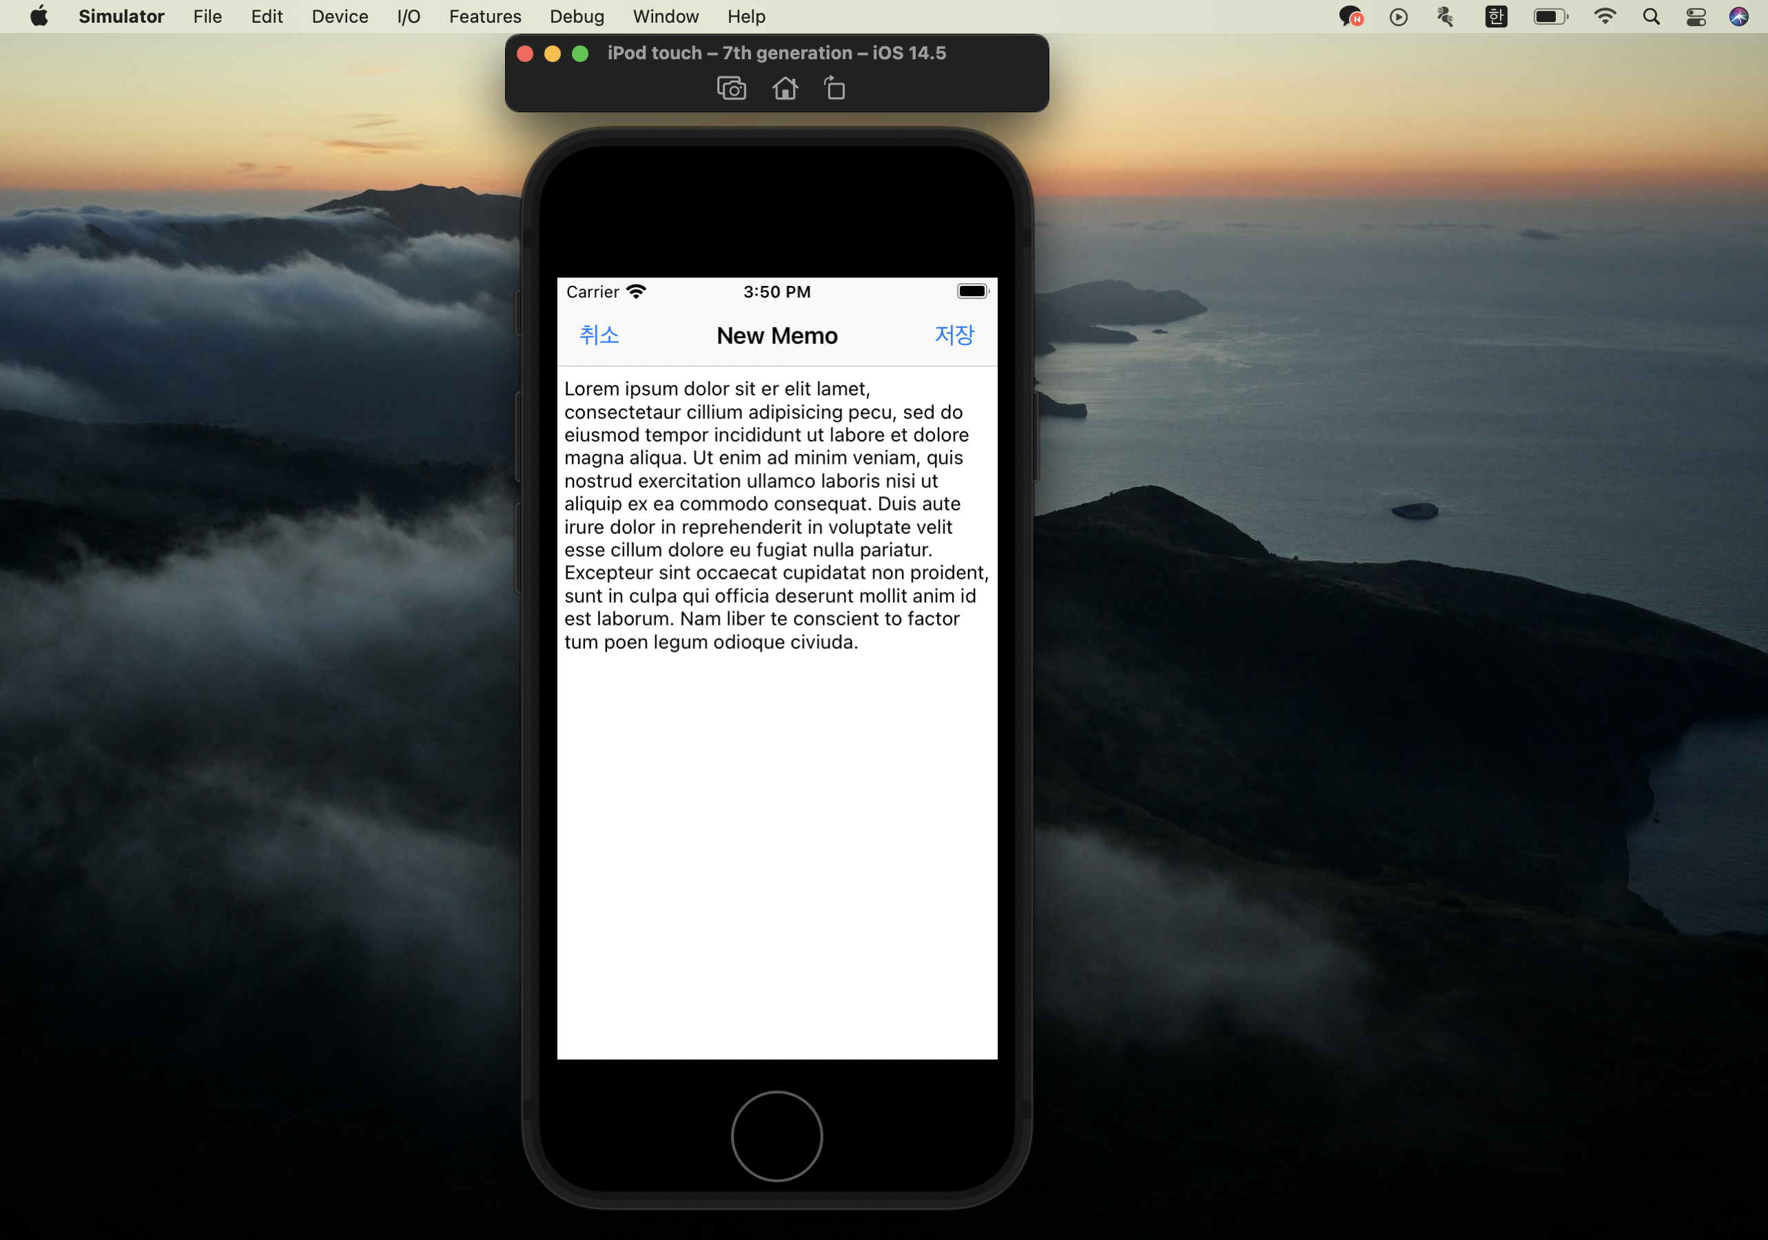Viewport: 1768px width, 1240px height.
Task: Rotate the device using the rotate icon
Action: click(834, 88)
